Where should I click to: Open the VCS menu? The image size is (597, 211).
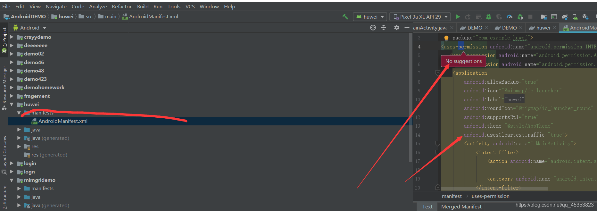(x=190, y=6)
